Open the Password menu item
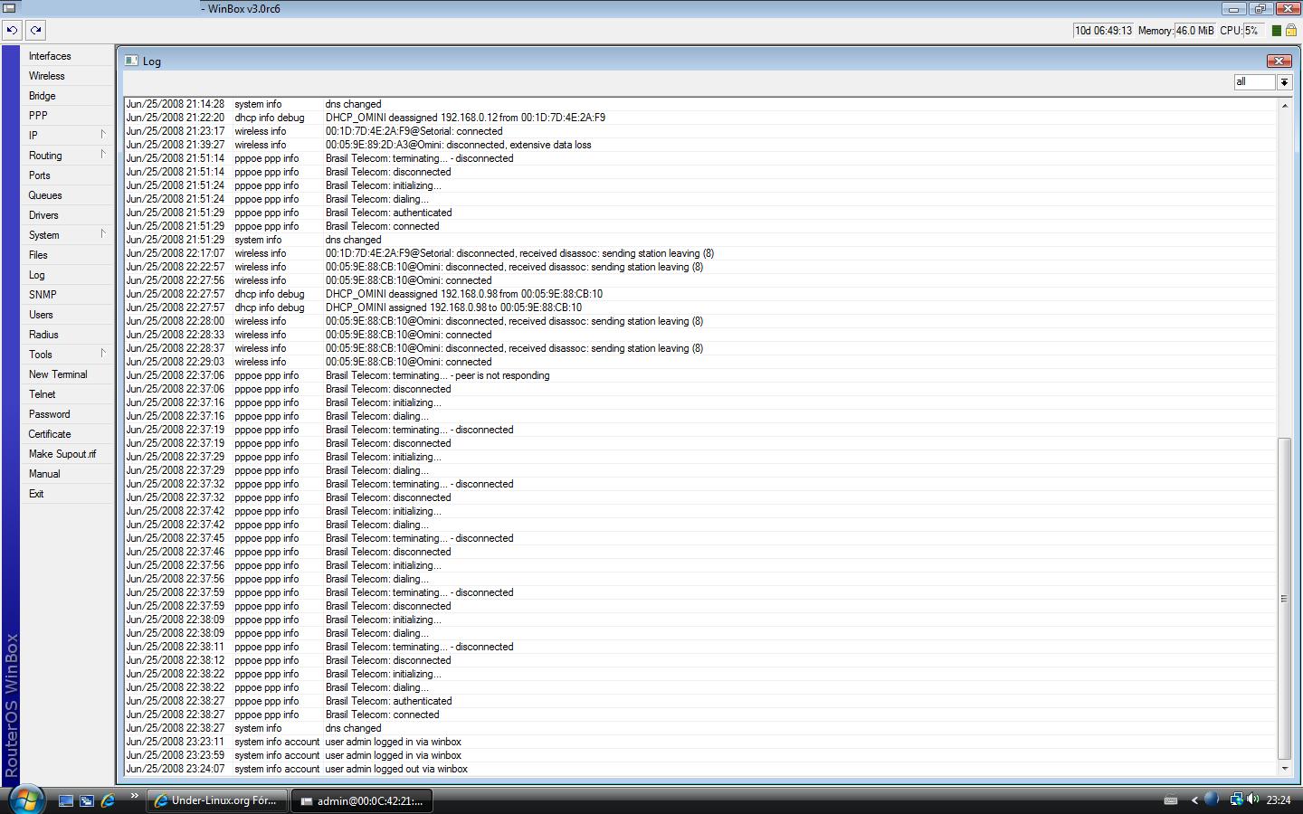The height and width of the screenshot is (814, 1303). 67,414
